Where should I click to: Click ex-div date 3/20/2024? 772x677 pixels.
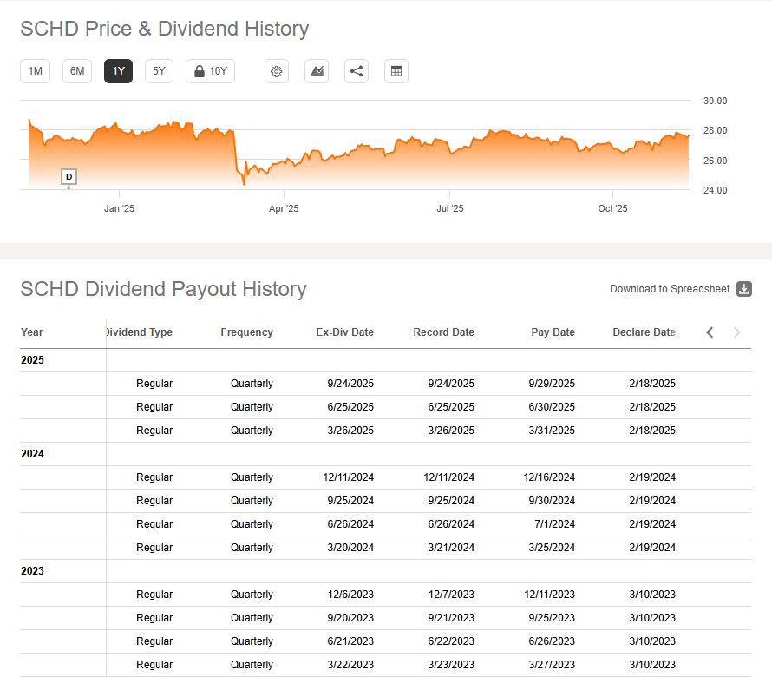click(350, 548)
